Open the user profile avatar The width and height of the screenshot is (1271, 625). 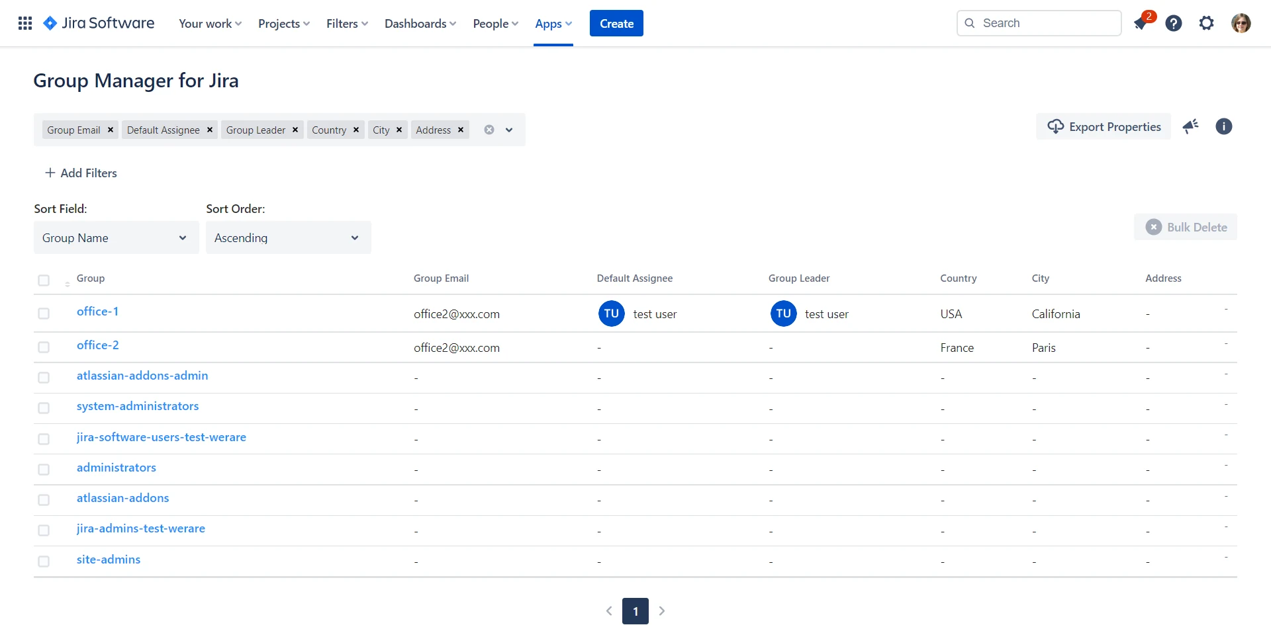1241,23
